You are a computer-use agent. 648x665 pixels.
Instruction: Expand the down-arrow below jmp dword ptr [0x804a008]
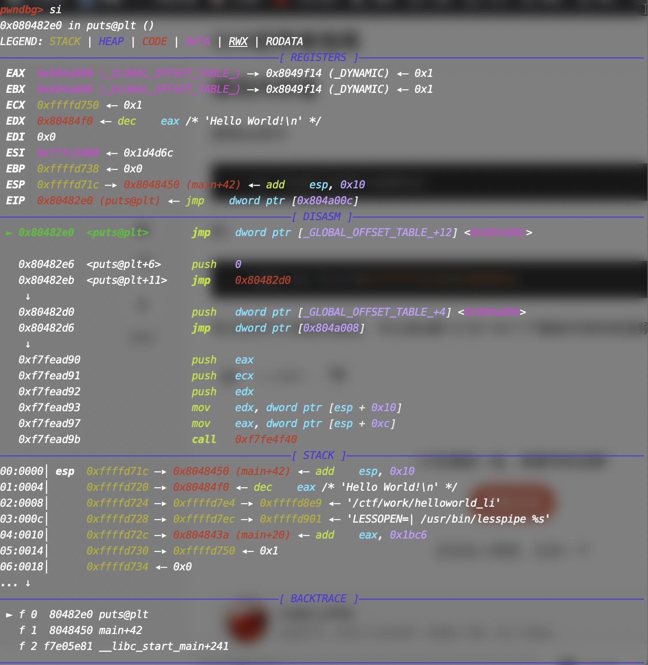coord(28,344)
